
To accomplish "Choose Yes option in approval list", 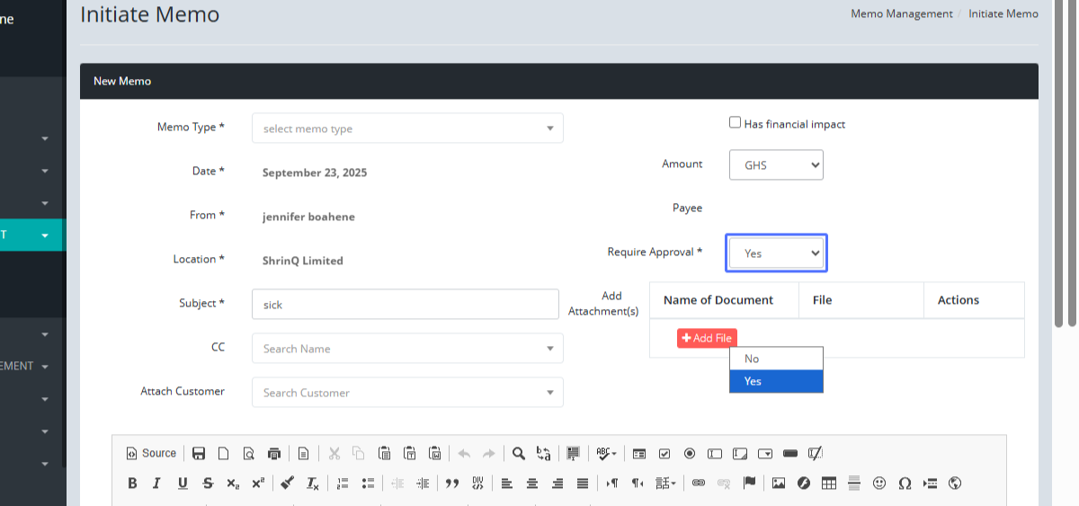I will (x=776, y=381).
